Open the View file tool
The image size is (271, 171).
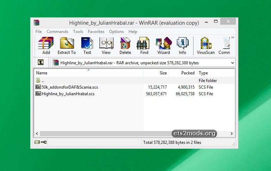tap(106, 46)
